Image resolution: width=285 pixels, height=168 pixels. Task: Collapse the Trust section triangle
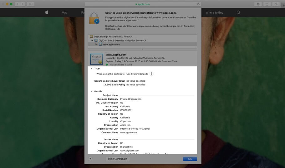91,69
